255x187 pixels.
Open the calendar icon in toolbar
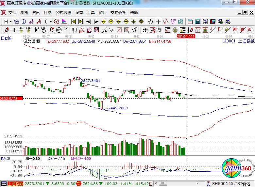[x=190, y=22]
